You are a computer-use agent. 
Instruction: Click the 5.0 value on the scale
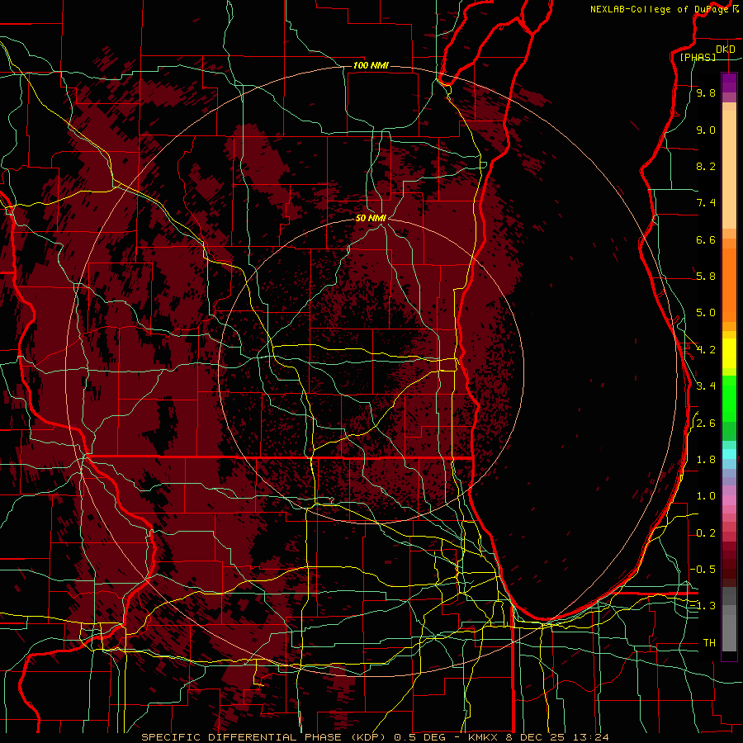tap(706, 313)
